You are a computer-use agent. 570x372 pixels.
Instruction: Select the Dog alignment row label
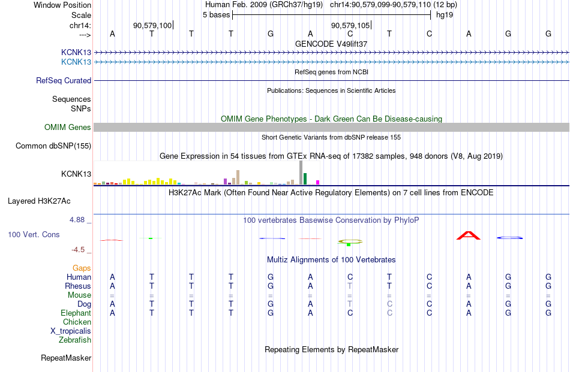click(85, 304)
